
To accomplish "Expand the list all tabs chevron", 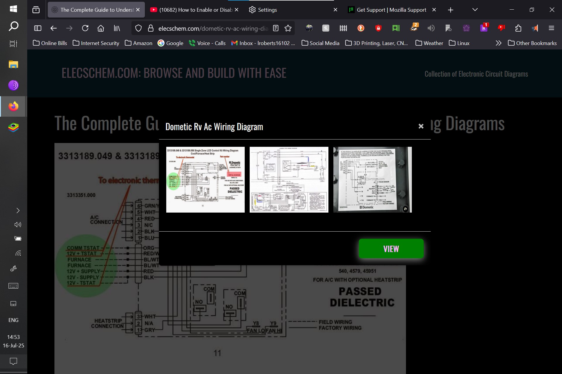I will coord(475,10).
